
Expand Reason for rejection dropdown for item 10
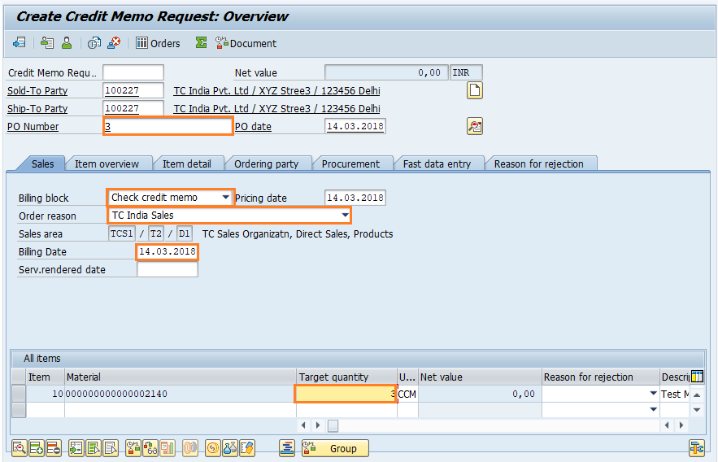[x=653, y=394]
